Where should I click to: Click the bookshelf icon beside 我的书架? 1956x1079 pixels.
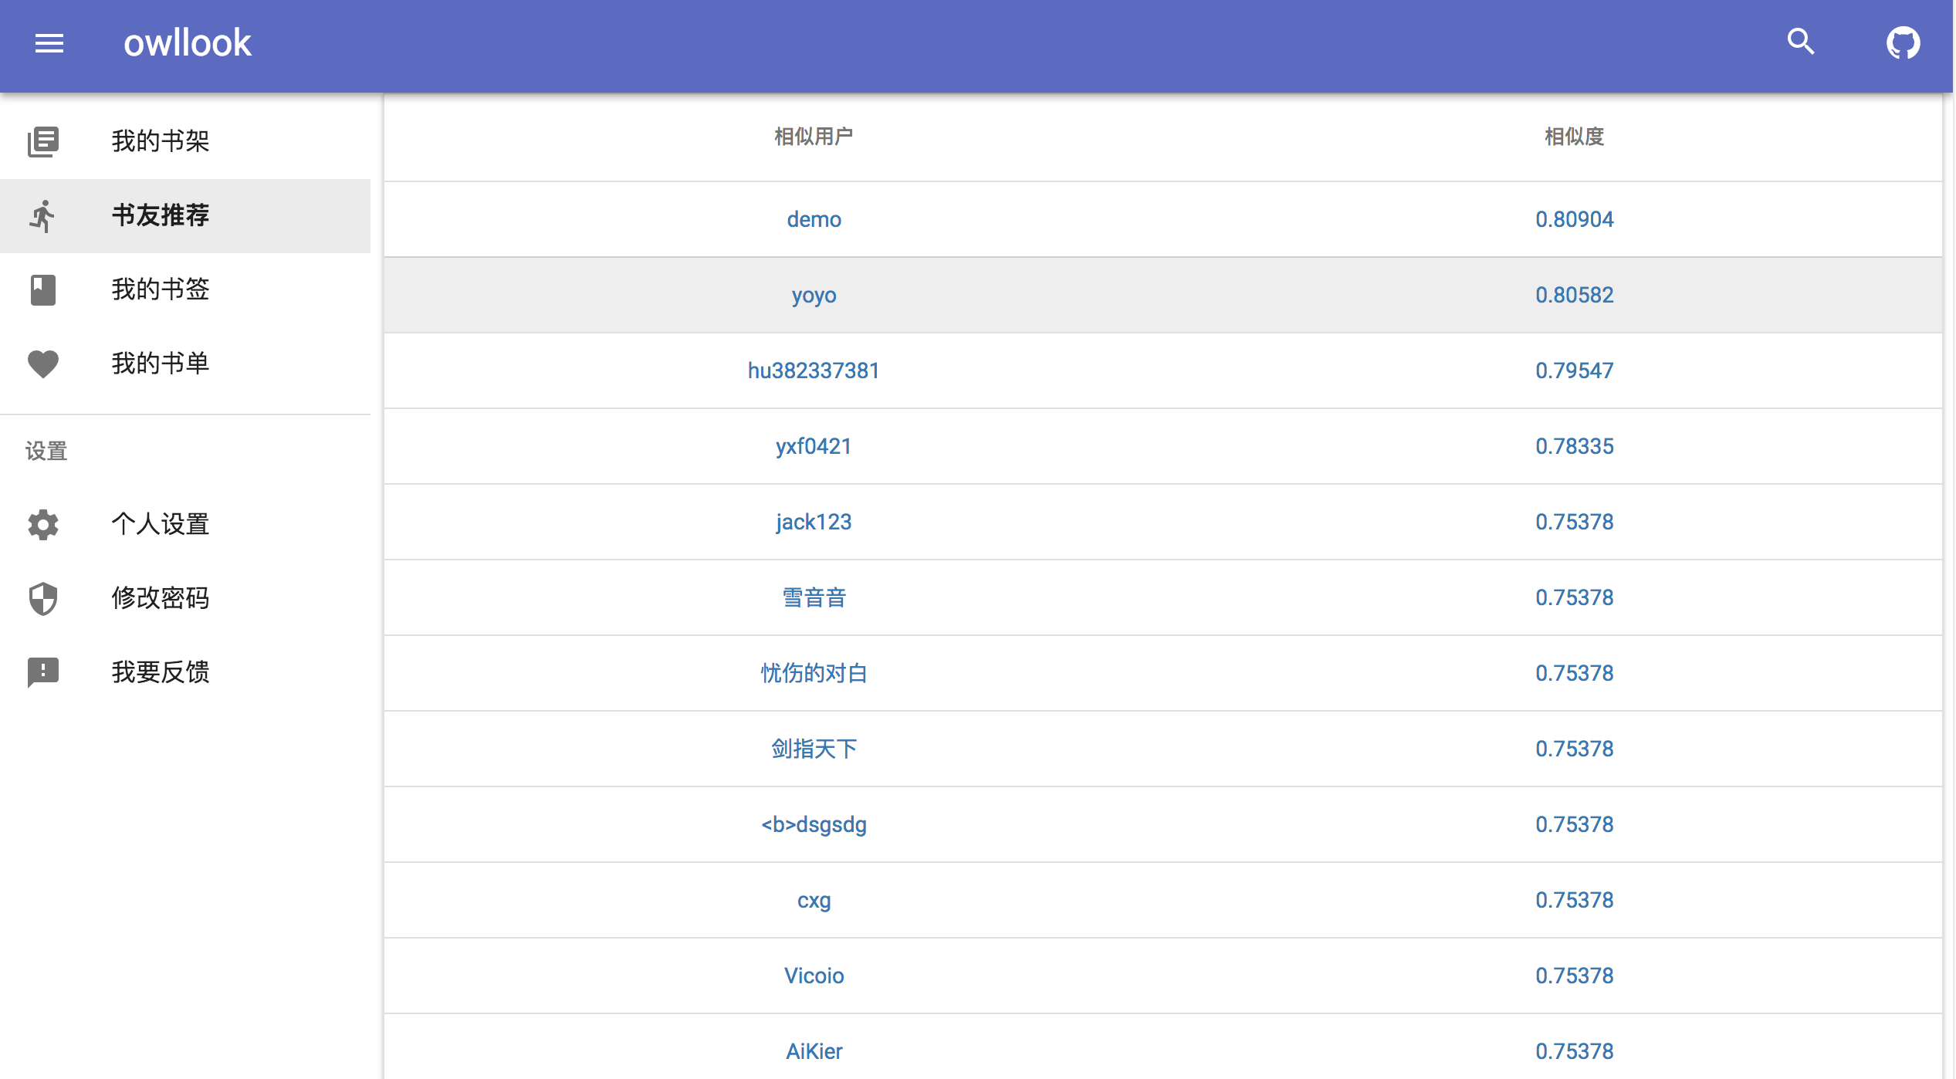click(43, 141)
